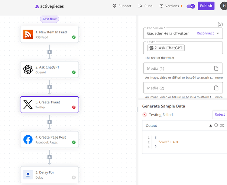Click the paused badge on Delay step
The image size is (227, 185).
point(74,177)
